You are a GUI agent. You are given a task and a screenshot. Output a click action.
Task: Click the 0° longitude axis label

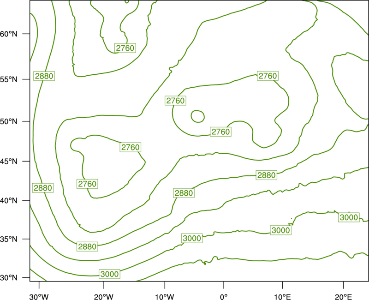point(224,297)
